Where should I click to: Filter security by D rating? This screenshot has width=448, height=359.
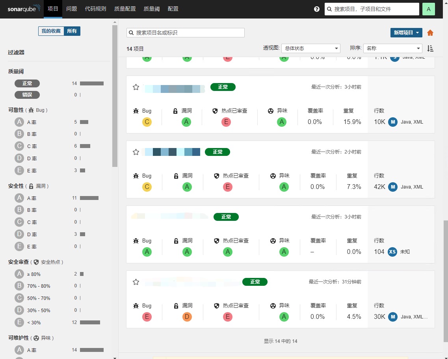tap(19, 234)
